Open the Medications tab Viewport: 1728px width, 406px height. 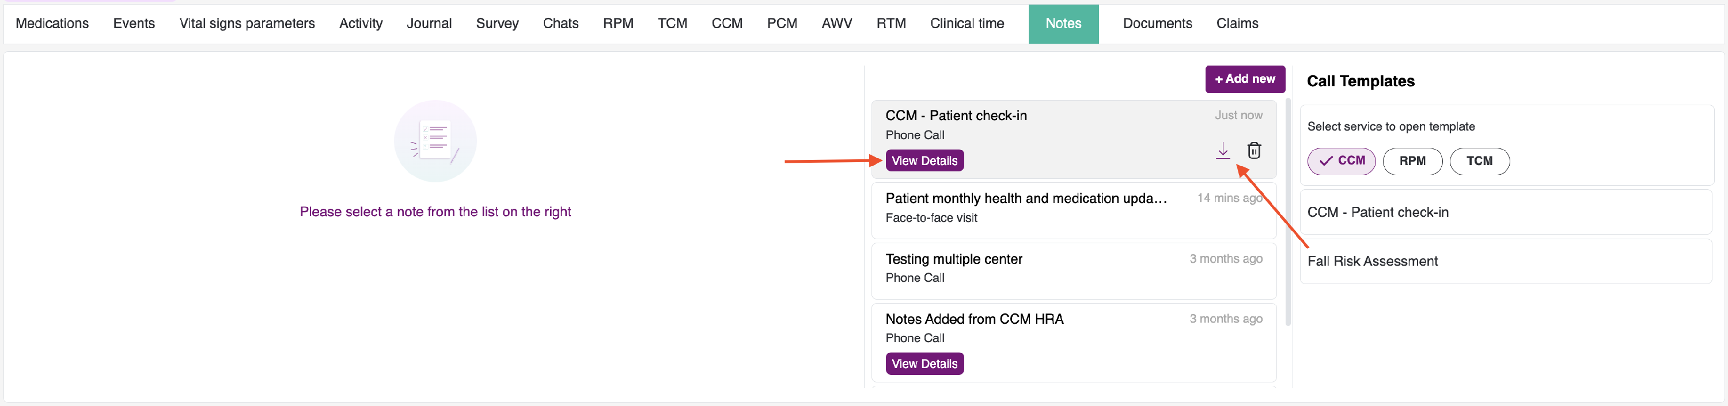[52, 24]
